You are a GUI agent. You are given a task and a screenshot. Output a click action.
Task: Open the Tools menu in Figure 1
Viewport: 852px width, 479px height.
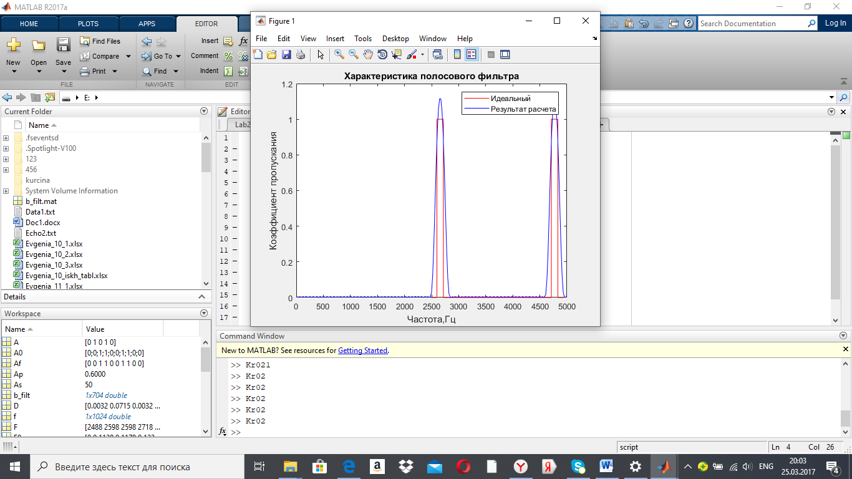pos(363,39)
